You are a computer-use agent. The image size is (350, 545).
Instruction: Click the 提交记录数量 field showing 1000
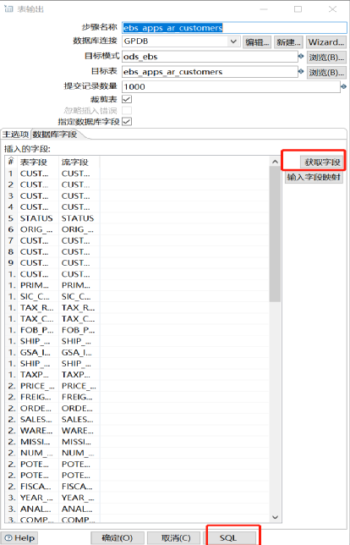click(231, 86)
